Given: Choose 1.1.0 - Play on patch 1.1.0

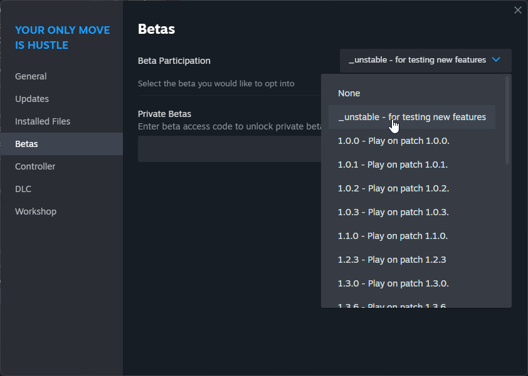Looking at the screenshot, I should (412, 236).
